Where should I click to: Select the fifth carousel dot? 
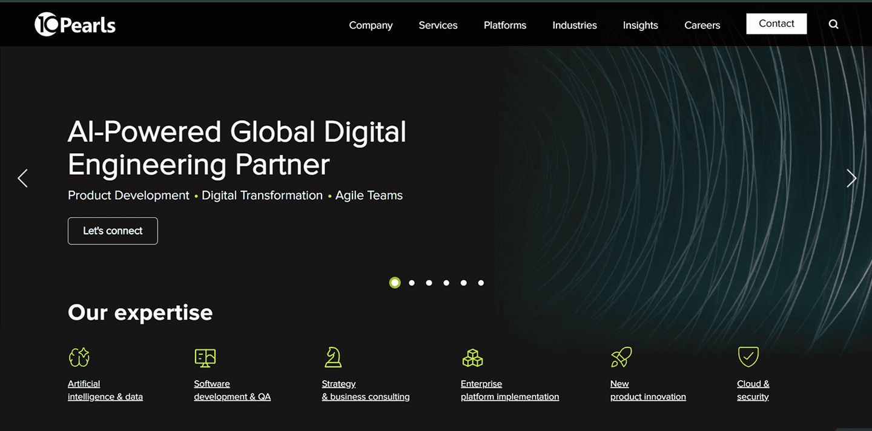click(x=463, y=283)
